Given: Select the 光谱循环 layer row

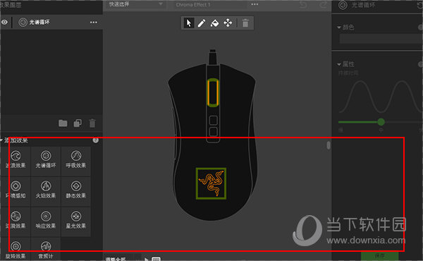Looking at the screenshot, I should [x=51, y=22].
